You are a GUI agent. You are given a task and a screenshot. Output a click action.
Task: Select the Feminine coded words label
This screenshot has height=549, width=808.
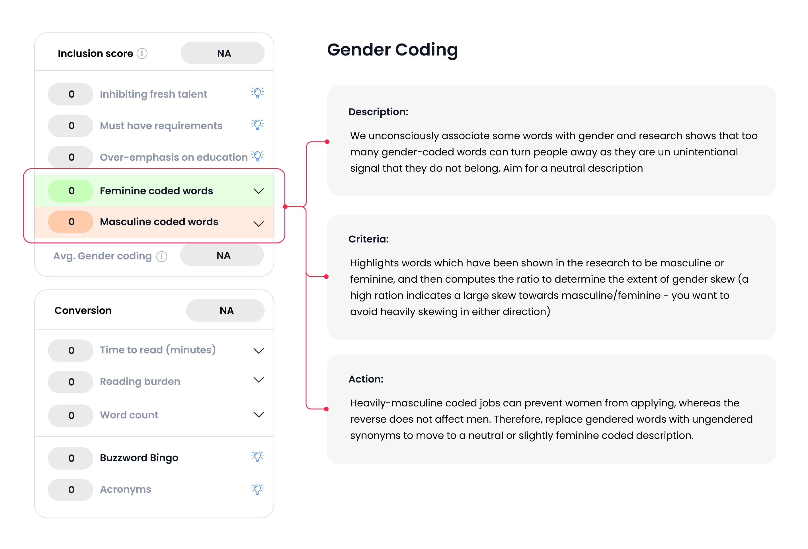pyautogui.click(x=157, y=191)
